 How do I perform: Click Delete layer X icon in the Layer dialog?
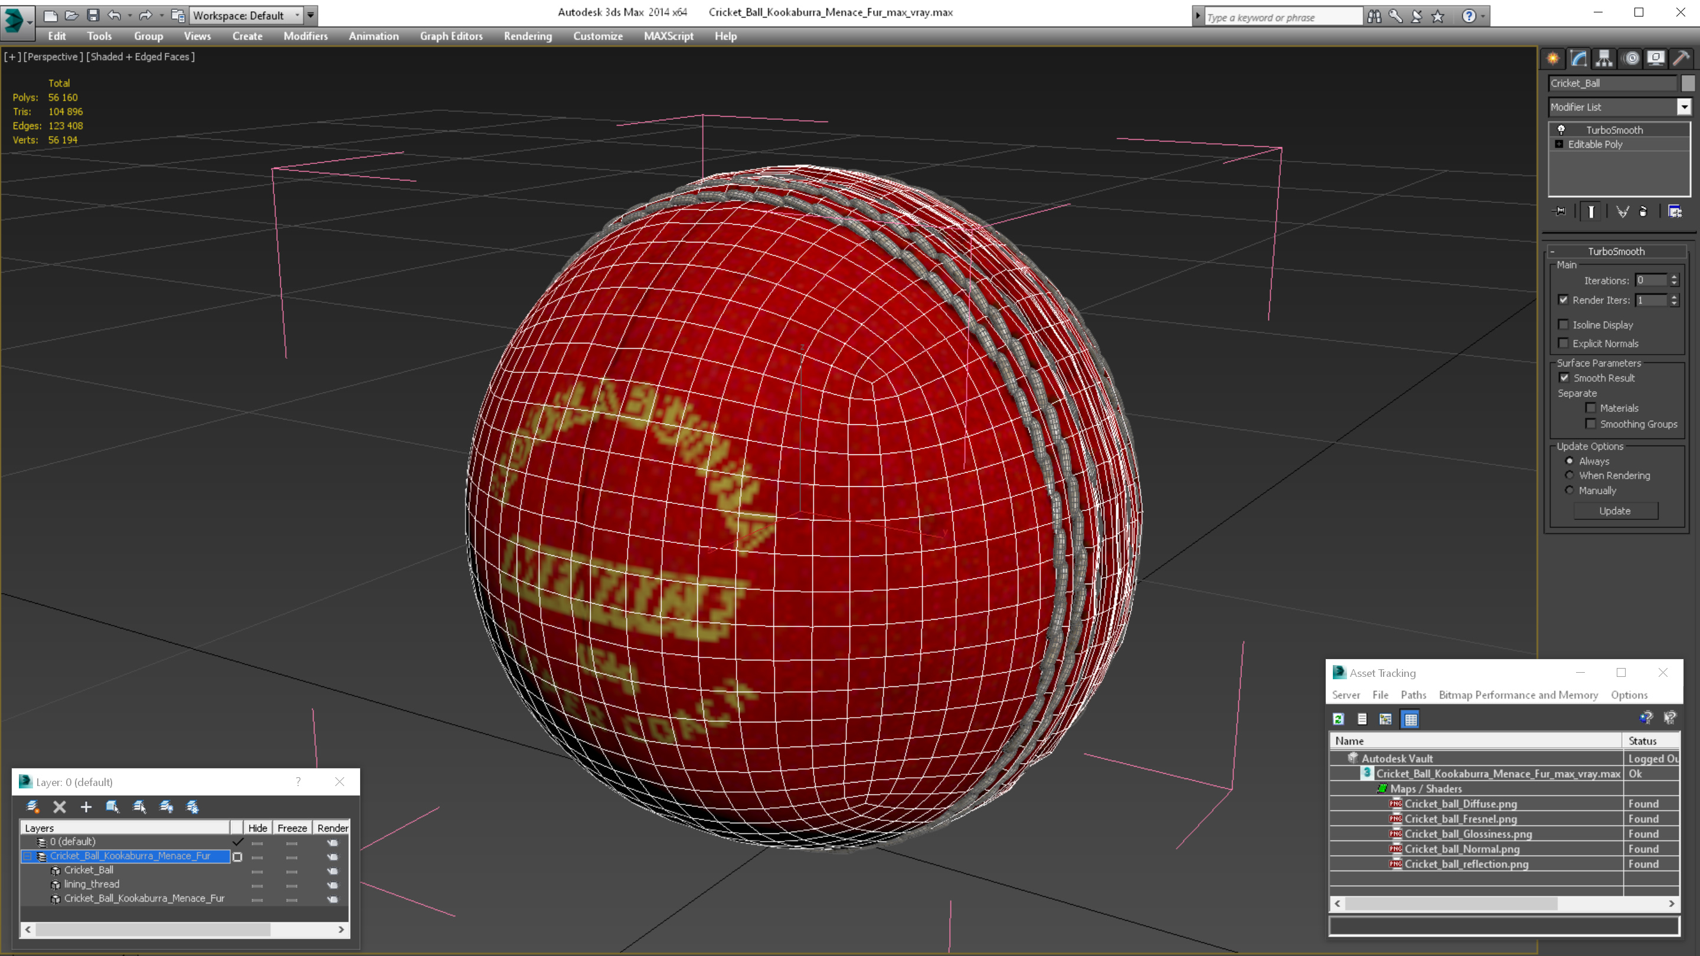(x=60, y=807)
